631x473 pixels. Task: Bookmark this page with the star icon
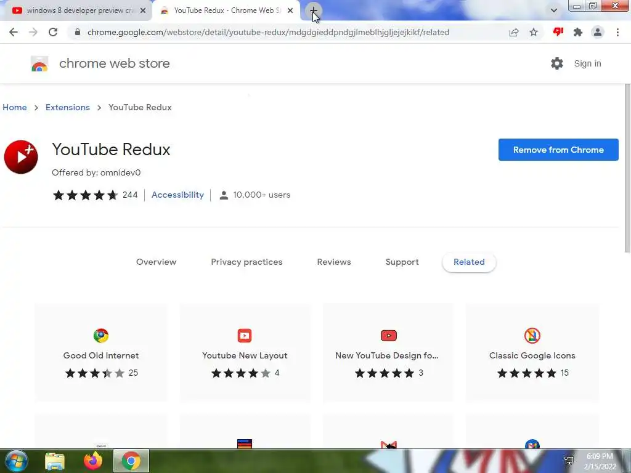[534, 32]
